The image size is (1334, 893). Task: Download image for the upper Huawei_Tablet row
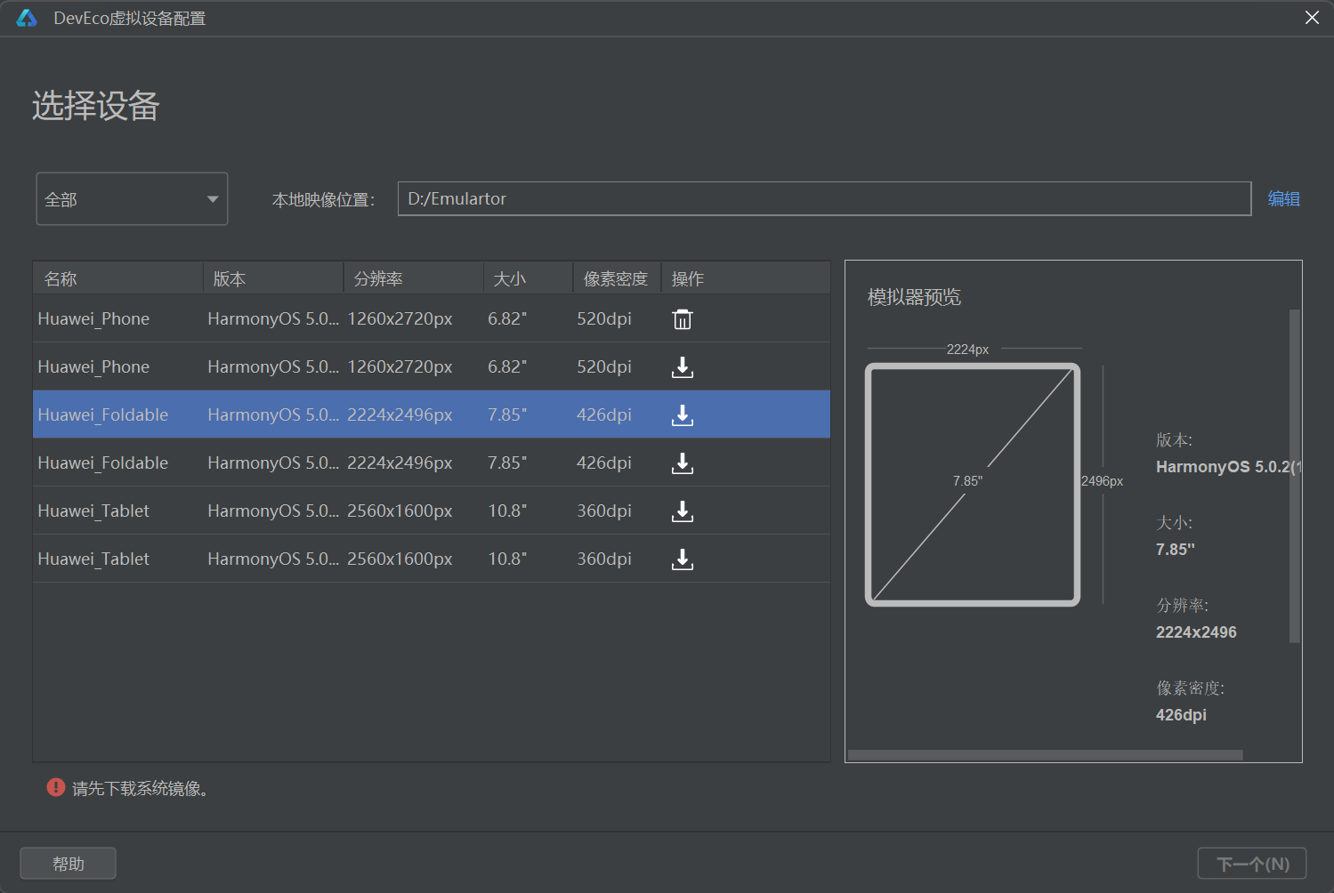tap(683, 511)
